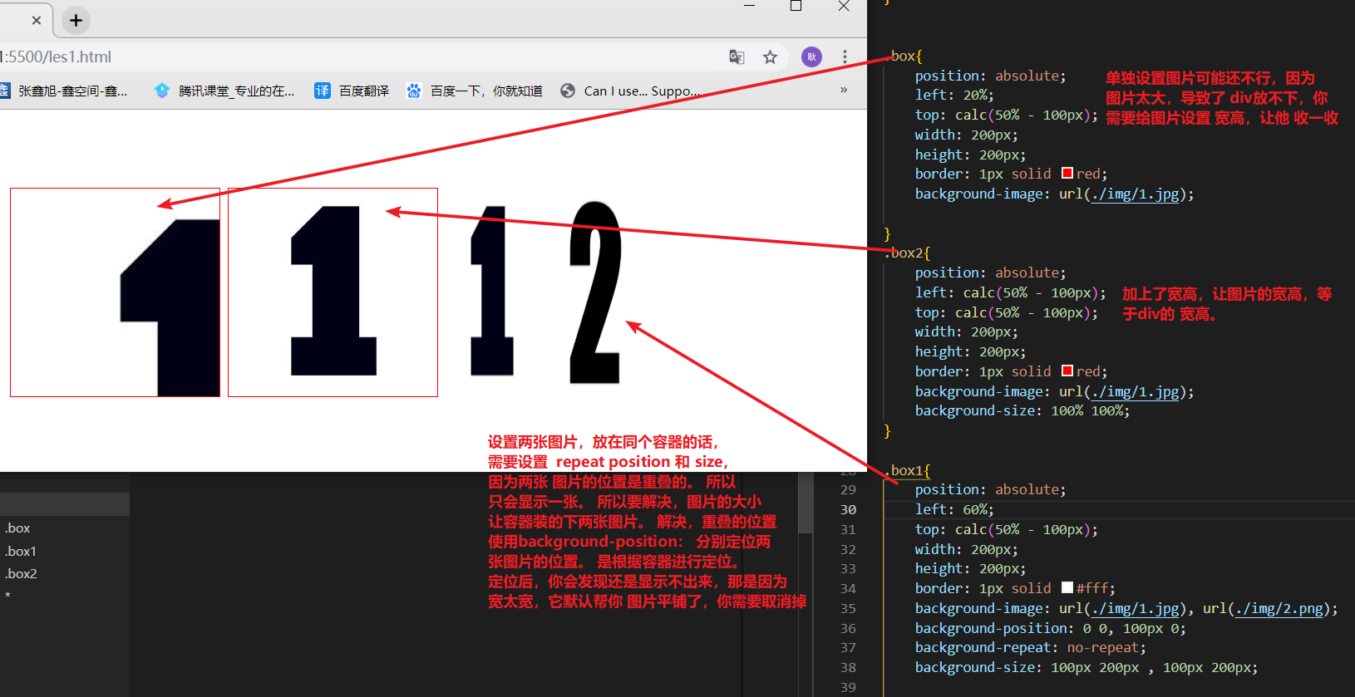Image resolution: width=1355 pixels, height=697 pixels.
Task: Place cursor on 'background-size: 100% 100%;' line
Action: (1022, 411)
